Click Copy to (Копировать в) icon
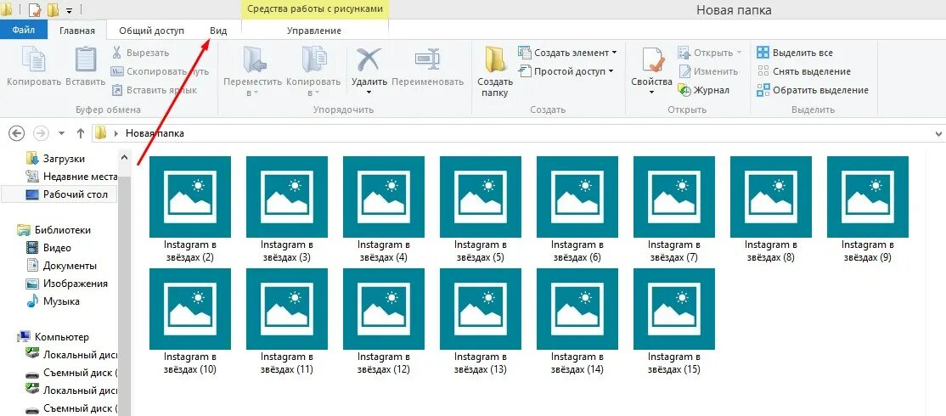Image resolution: width=946 pixels, height=416 pixels. [x=313, y=59]
